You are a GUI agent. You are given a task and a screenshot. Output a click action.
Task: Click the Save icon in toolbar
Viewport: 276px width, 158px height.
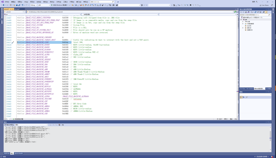pyautogui.click(x=16, y=5)
